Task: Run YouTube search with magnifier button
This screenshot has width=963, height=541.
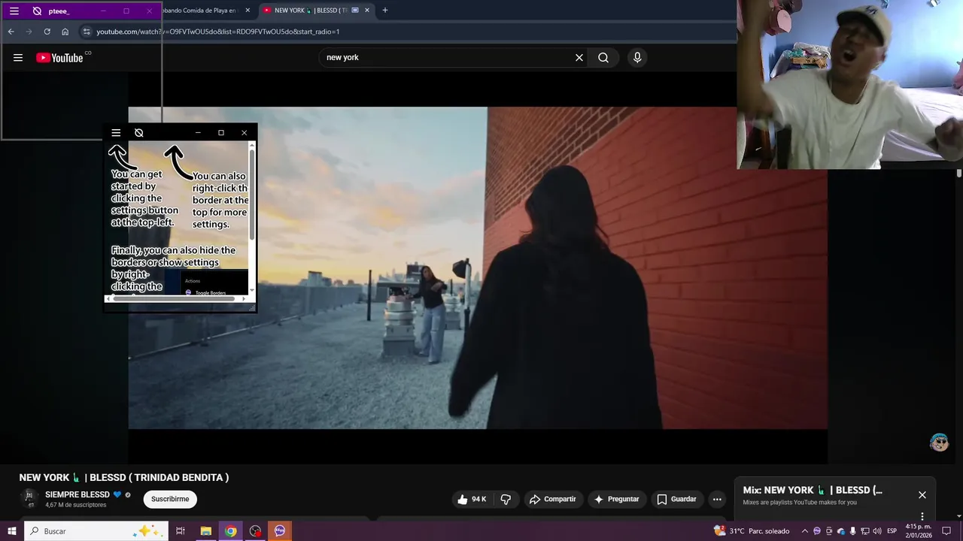Action: coord(603,58)
